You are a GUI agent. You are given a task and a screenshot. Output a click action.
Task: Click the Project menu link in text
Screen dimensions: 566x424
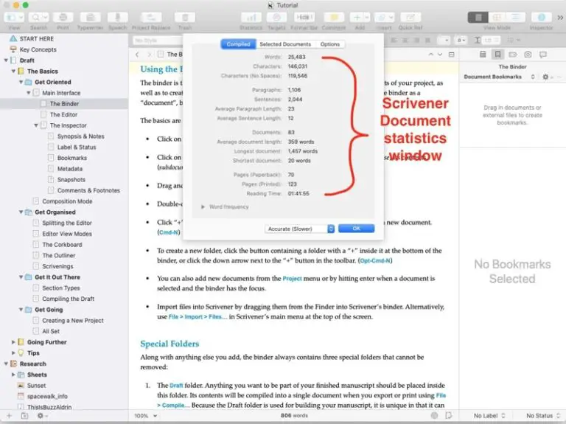point(292,279)
